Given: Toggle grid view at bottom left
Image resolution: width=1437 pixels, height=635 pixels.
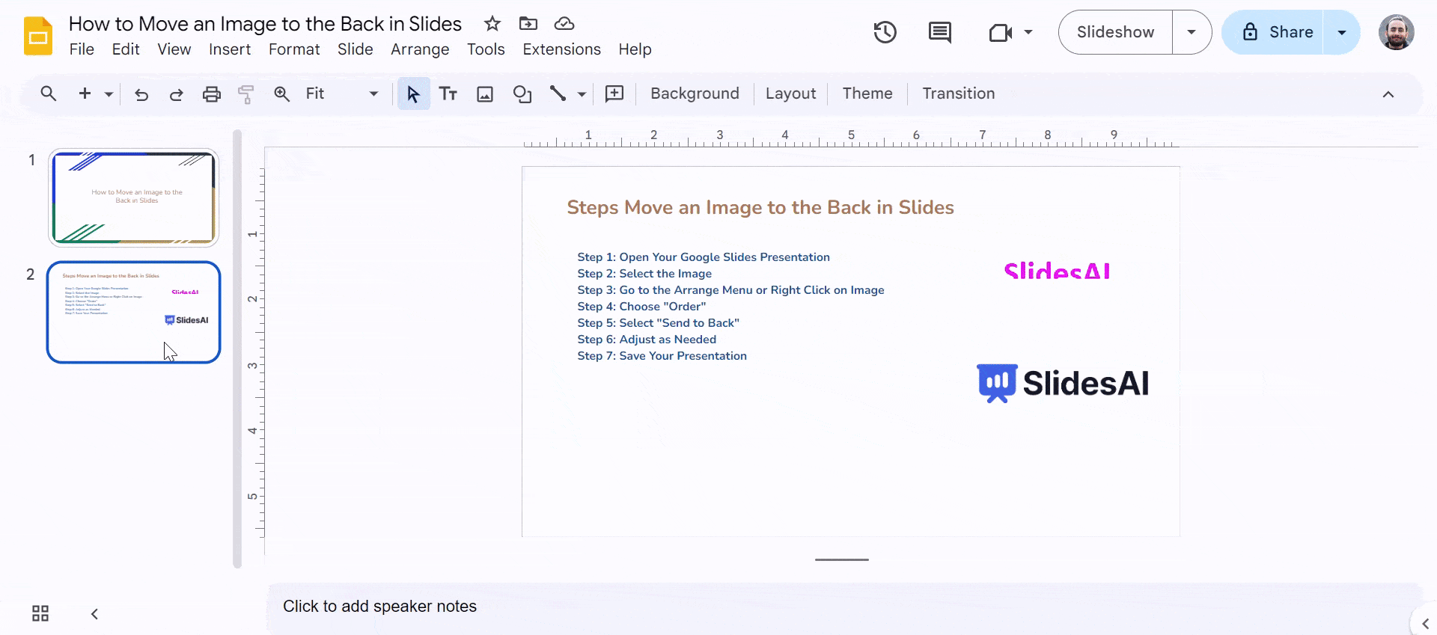Looking at the screenshot, I should (x=40, y=613).
